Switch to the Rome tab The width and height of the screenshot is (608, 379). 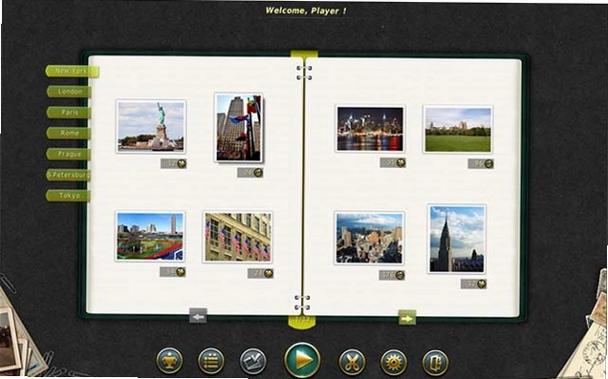[x=69, y=133]
